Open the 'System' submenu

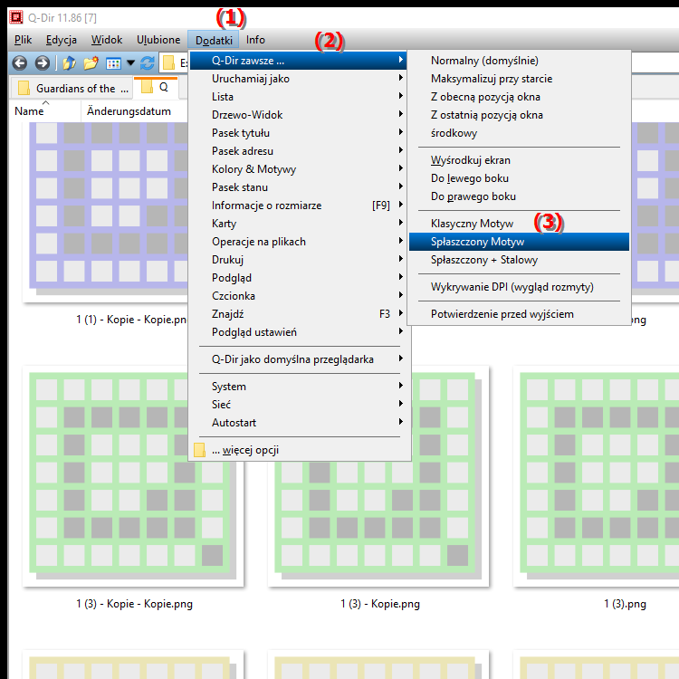point(298,387)
